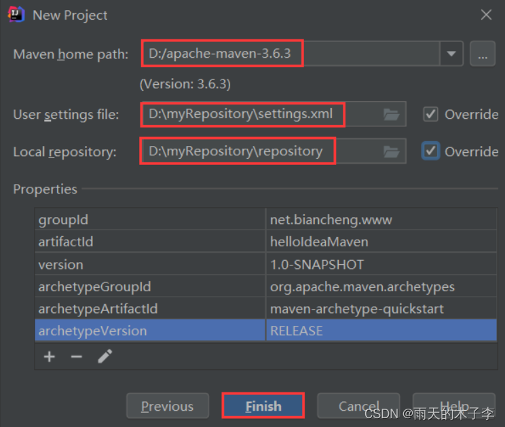505x427 pixels.
Task: Open folder browser for User settings file
Action: click(x=392, y=114)
